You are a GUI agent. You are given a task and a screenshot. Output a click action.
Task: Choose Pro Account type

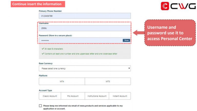pyautogui.click(x=73, y=96)
